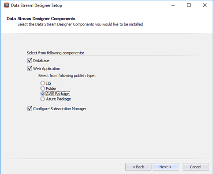This screenshot has height=174, width=213.
Task: Cancel the installation
Action: point(196,167)
